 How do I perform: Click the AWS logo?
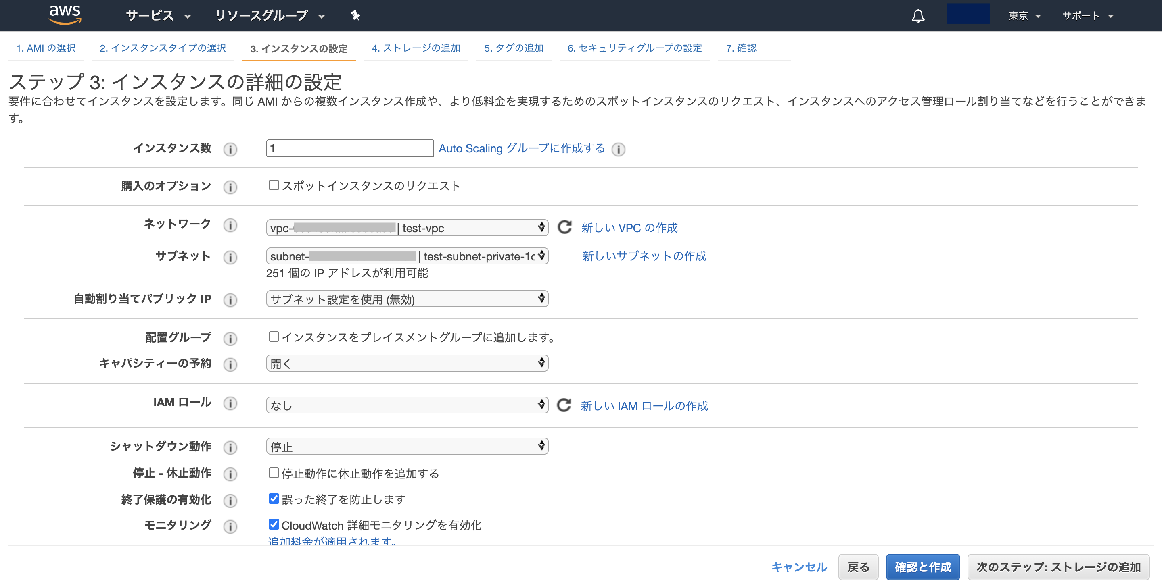point(65,15)
